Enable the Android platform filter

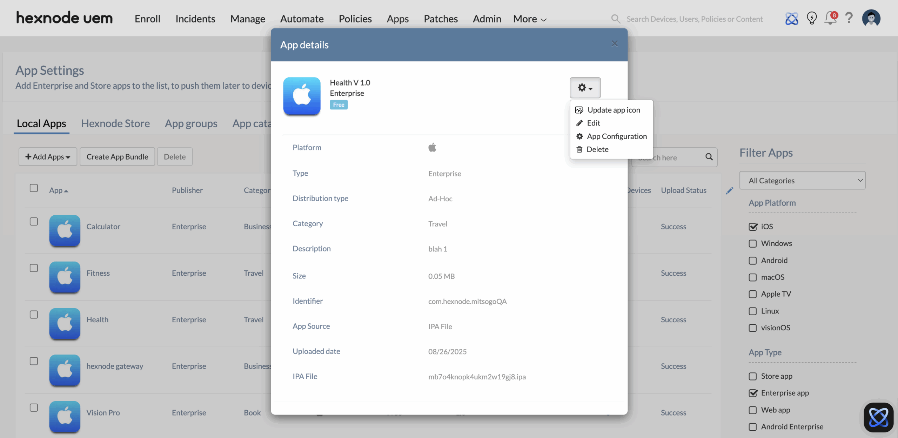pyautogui.click(x=753, y=261)
